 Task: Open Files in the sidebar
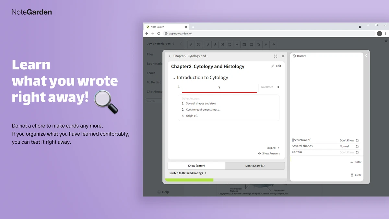pos(150,54)
